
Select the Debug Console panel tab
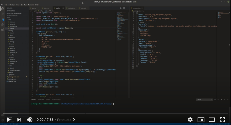(57, 100)
